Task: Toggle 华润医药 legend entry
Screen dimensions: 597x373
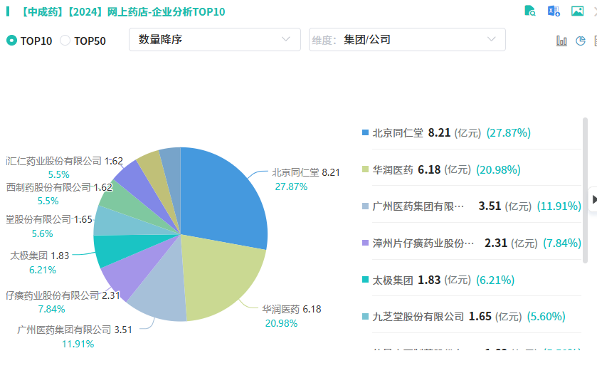Action: pos(393,169)
